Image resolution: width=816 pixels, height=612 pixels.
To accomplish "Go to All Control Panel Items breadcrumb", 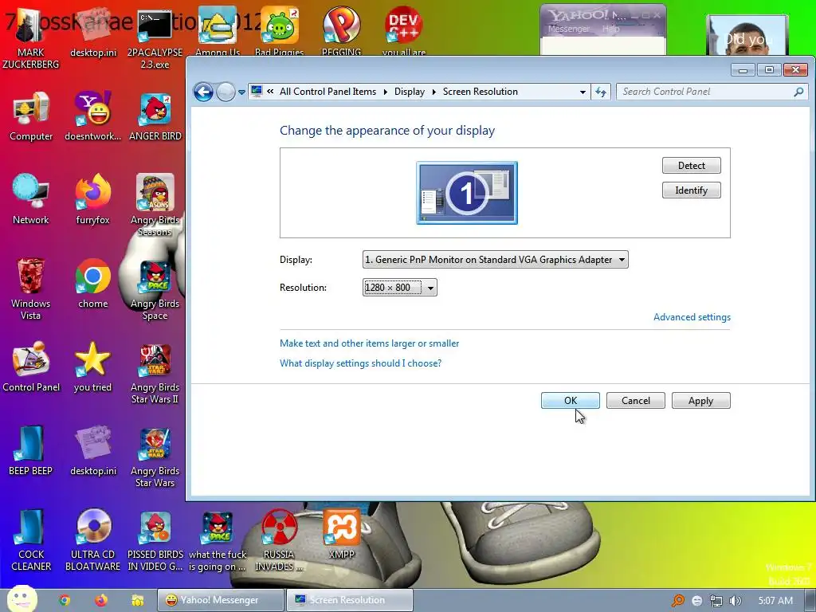I will pos(328,92).
